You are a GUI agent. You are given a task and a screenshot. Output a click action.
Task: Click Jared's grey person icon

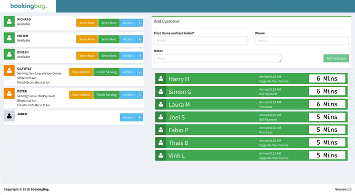click(x=9, y=116)
